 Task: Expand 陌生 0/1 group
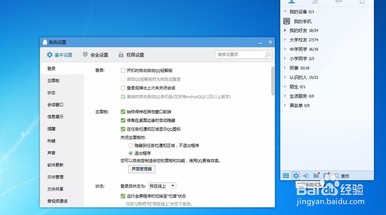pos(285,86)
